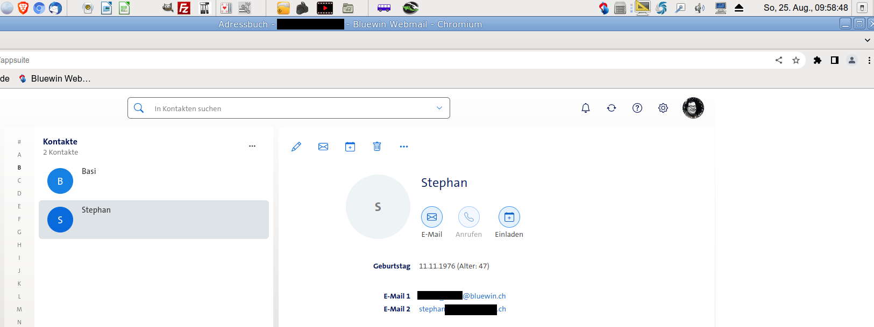Click the toolbar calendar invite icon
The height and width of the screenshot is (327, 874).
click(350, 147)
